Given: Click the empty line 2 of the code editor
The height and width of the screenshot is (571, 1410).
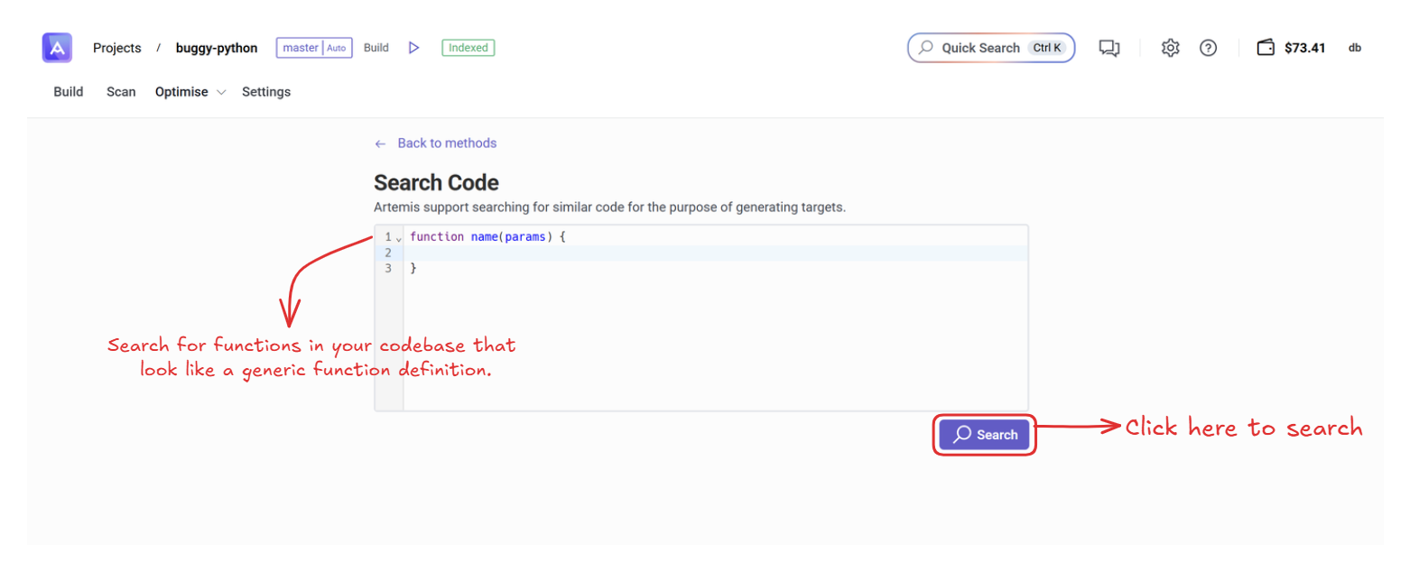Looking at the screenshot, I should (x=713, y=253).
